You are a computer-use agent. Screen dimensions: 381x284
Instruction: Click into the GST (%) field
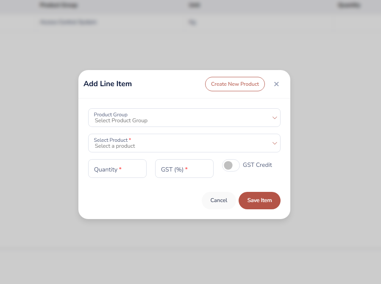[x=184, y=169]
